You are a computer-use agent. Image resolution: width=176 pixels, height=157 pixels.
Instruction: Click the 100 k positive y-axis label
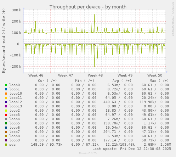point(16,33)
